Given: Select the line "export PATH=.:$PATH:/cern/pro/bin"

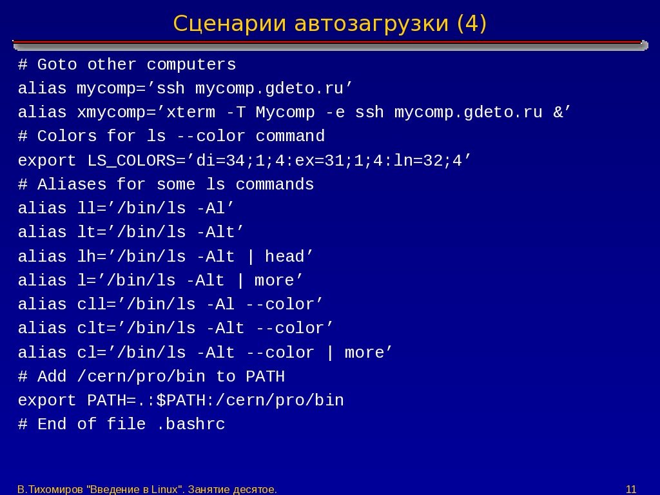Looking at the screenshot, I should coord(181,401).
